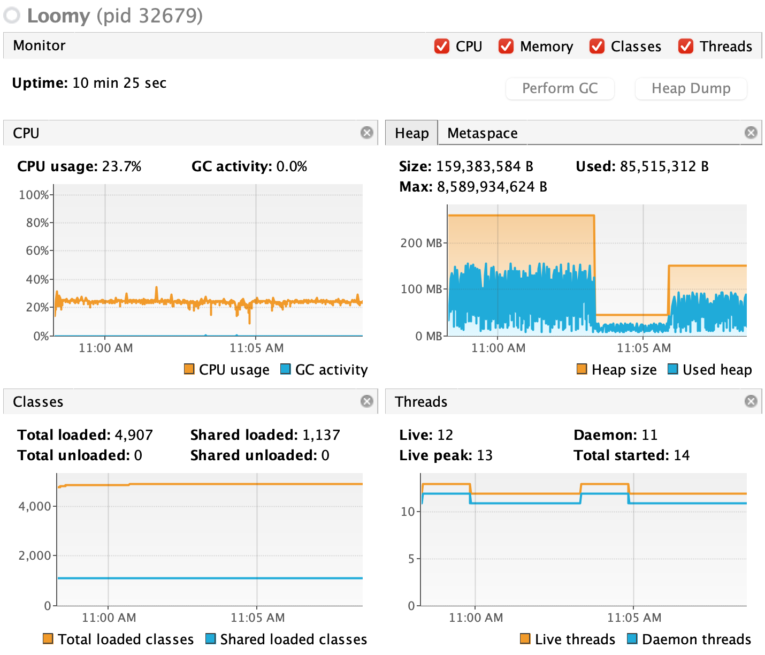The width and height of the screenshot is (765, 655).
Task: Hide Threads via its checkbox
Action: coord(686,47)
